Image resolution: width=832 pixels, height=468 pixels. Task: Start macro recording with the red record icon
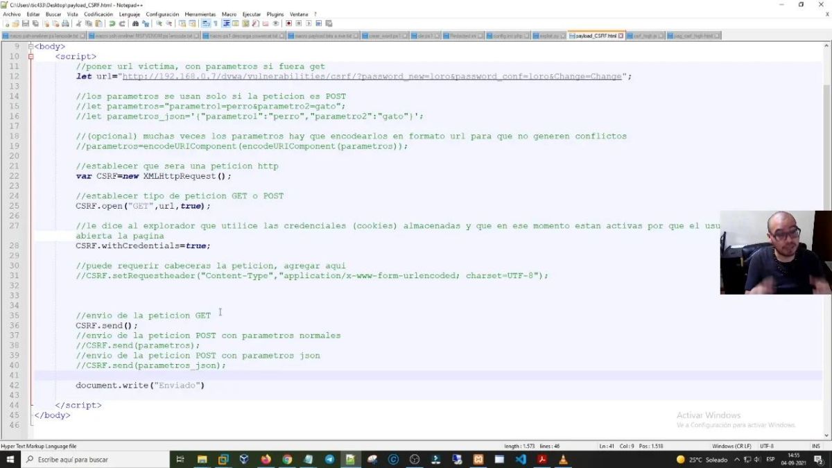[x=288, y=24]
